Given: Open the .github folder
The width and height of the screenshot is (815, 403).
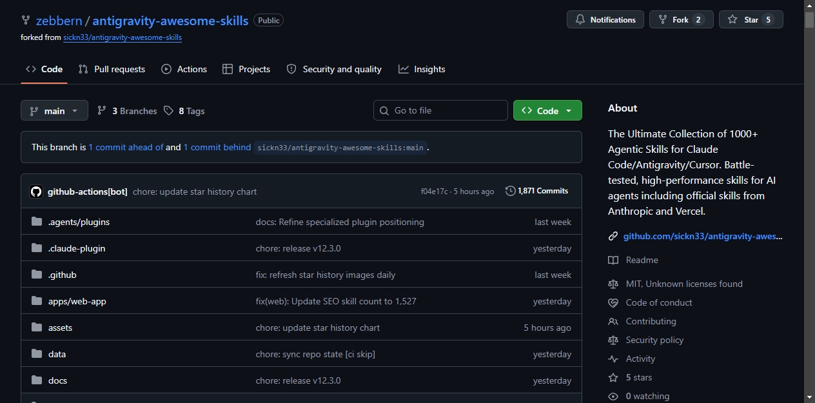Looking at the screenshot, I should point(63,275).
